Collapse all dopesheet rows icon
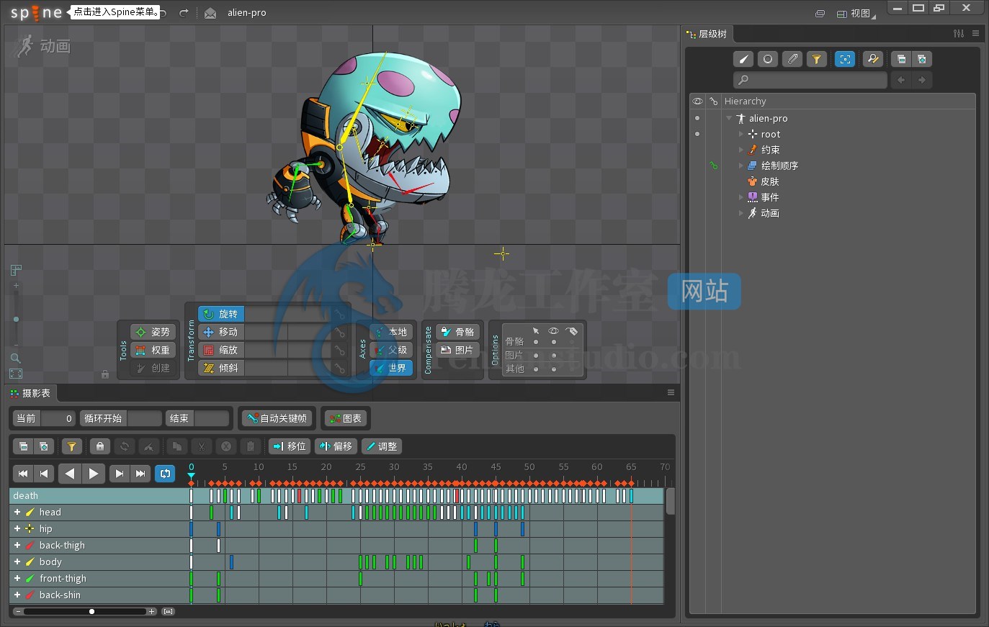This screenshot has height=627, width=989. 23,446
